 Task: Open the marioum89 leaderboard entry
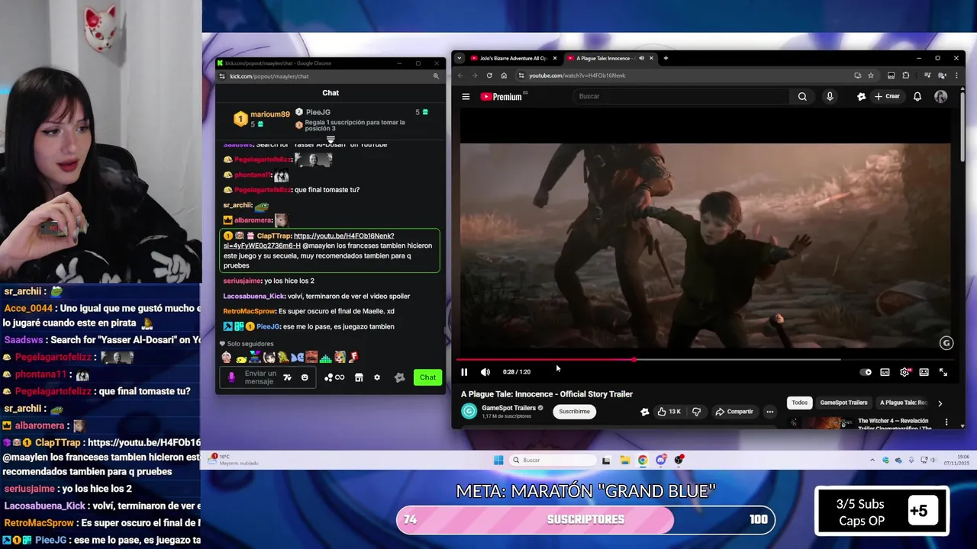pos(261,118)
